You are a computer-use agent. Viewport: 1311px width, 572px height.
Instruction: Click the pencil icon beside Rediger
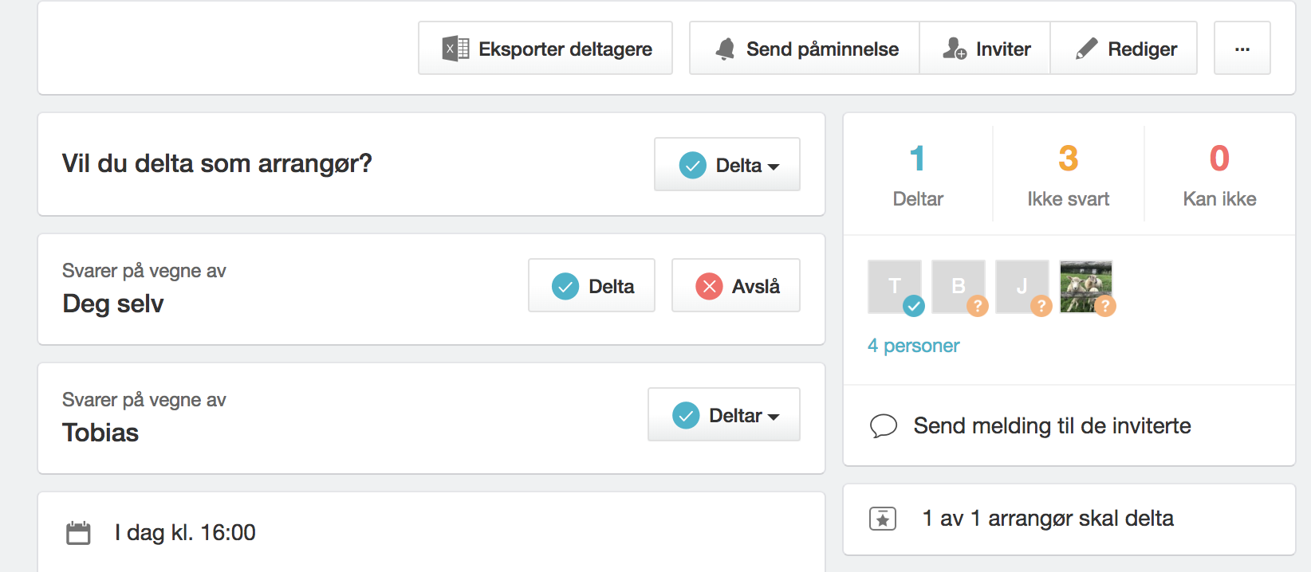pos(1086,49)
